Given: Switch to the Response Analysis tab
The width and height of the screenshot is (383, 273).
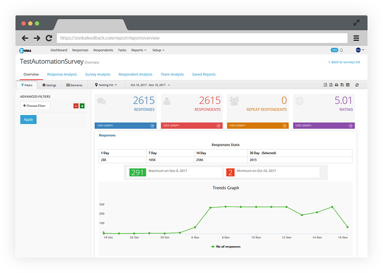Looking at the screenshot, I should pyautogui.click(x=62, y=75).
